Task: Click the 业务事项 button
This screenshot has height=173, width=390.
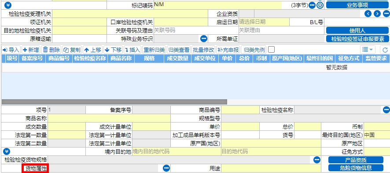Action: coord(357,5)
